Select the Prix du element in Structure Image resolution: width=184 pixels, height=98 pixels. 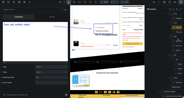tap(177, 46)
